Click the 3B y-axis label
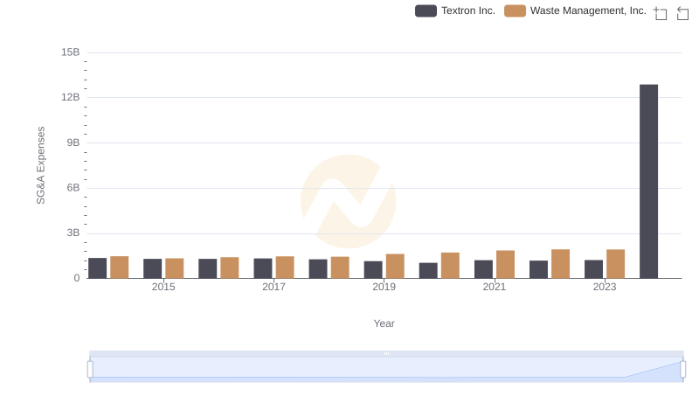The width and height of the screenshot is (699, 403). coord(73,233)
